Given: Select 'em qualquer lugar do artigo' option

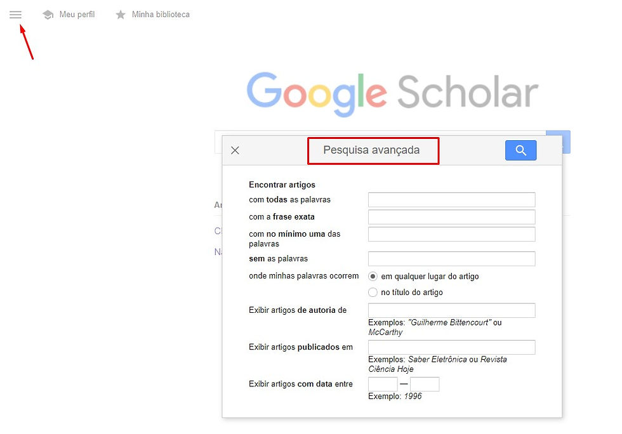Looking at the screenshot, I should tap(373, 277).
